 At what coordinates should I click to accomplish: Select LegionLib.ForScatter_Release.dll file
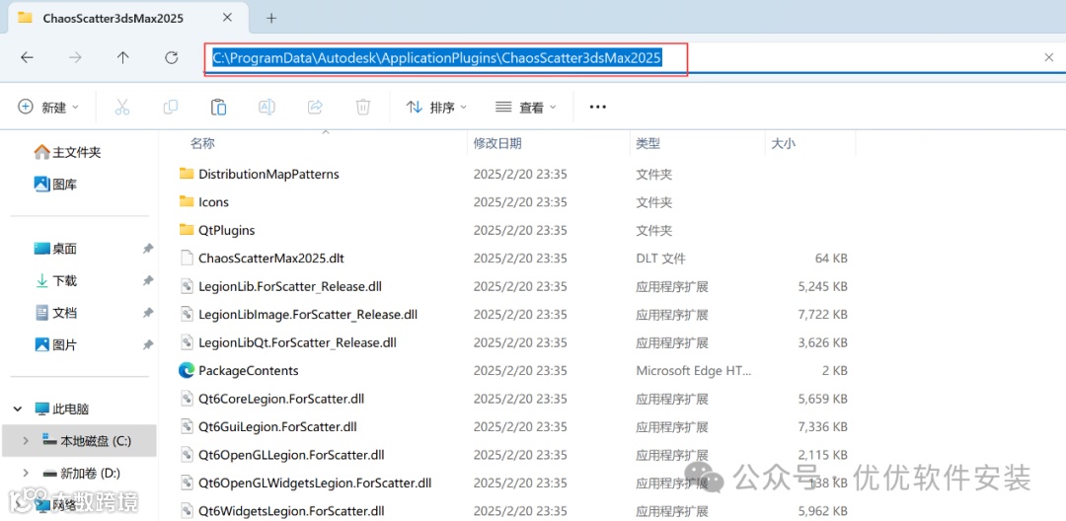289,287
